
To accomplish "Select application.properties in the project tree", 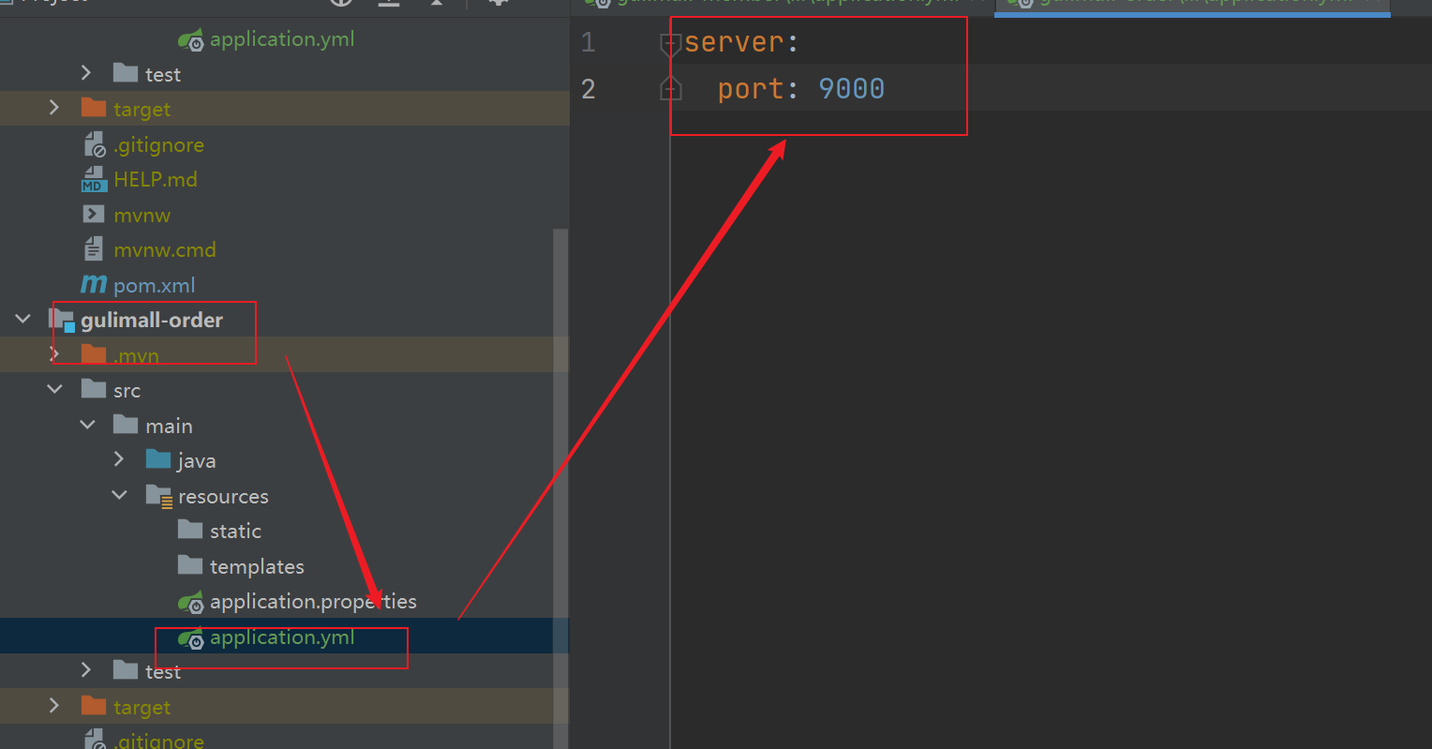I will pos(313,602).
